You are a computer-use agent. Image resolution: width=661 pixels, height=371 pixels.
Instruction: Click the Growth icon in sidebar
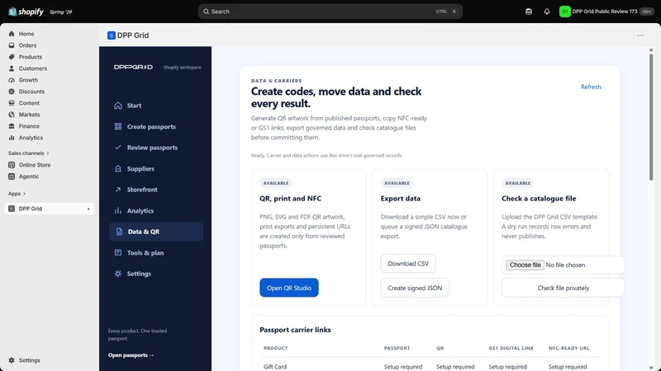point(12,80)
